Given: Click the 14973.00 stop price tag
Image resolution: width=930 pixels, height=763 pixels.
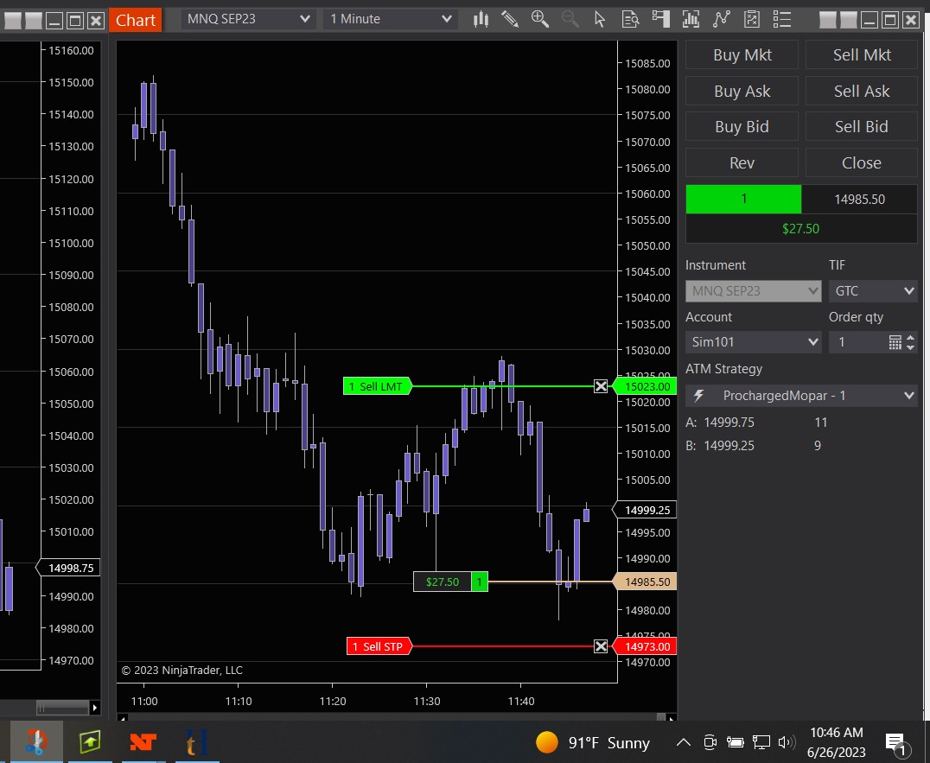Looking at the screenshot, I should pos(644,646).
